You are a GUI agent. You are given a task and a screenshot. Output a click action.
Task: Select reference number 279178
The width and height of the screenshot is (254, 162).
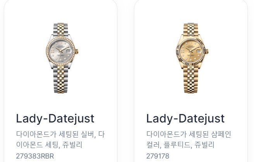click(x=158, y=156)
